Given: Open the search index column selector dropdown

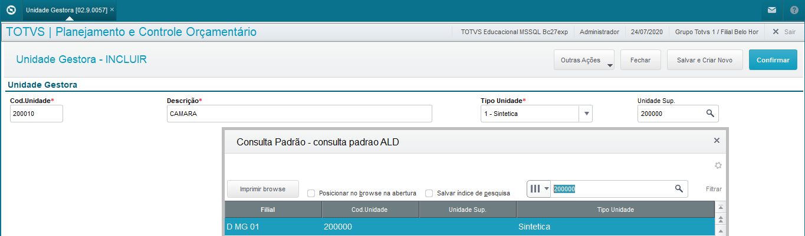Looking at the screenshot, I should 539,188.
